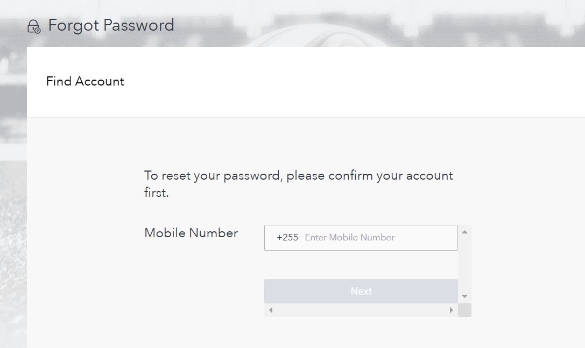Select the question badge on the lock icon

point(37,29)
